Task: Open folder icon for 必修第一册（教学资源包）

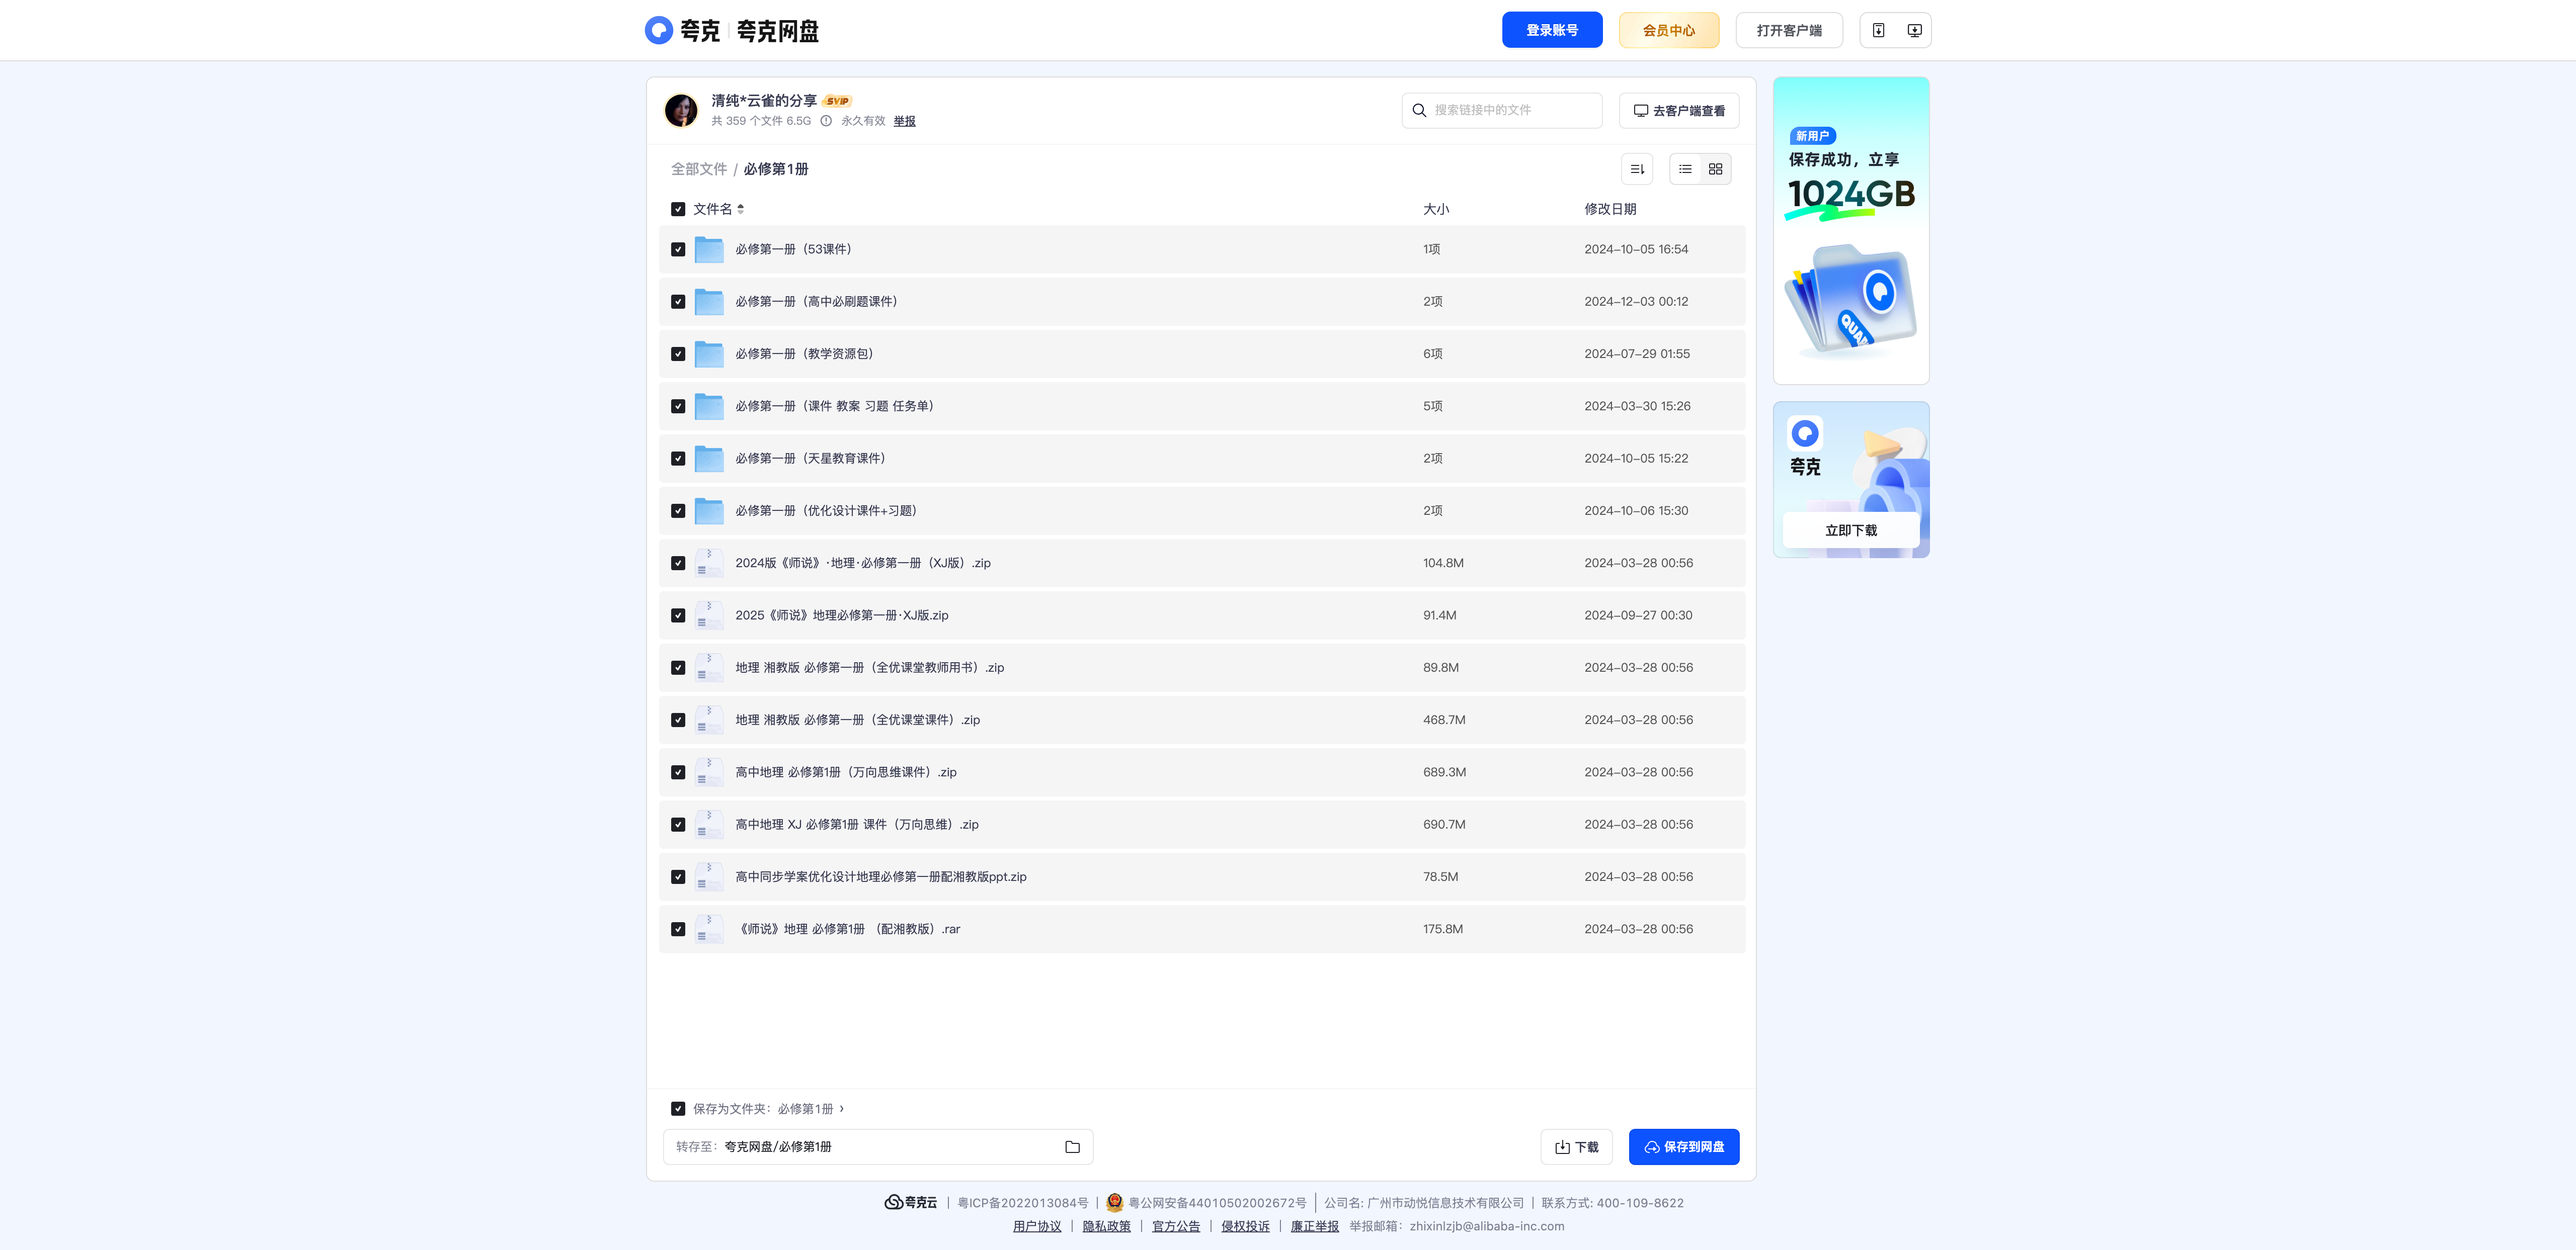Action: (709, 353)
